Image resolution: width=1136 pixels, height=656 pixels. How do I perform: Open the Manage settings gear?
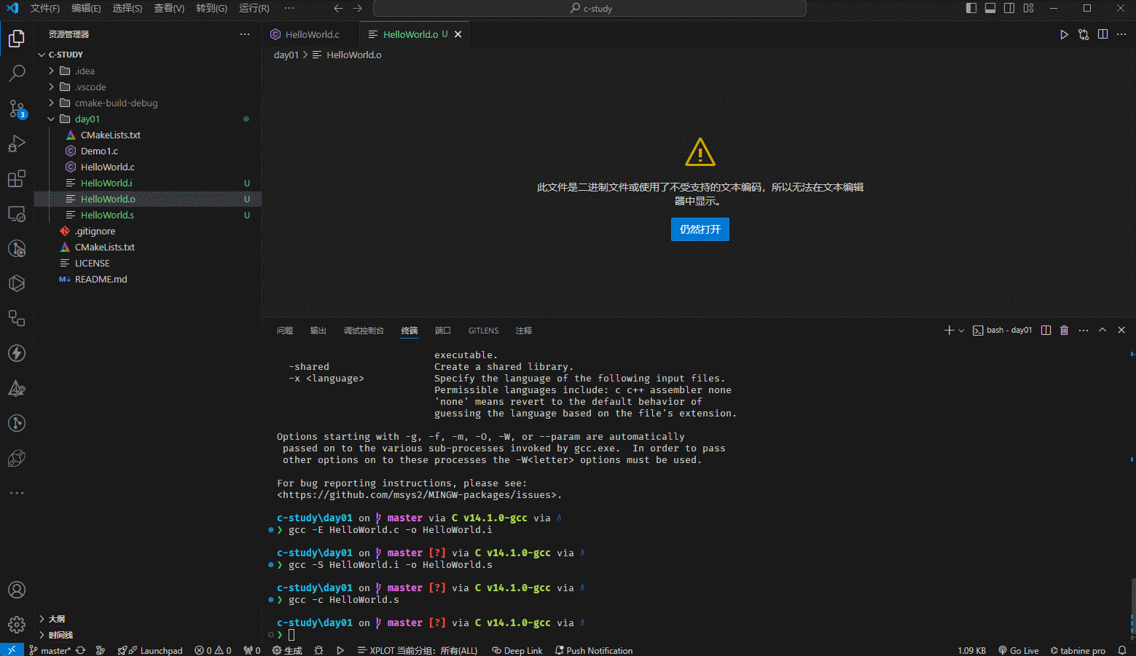pyautogui.click(x=17, y=625)
